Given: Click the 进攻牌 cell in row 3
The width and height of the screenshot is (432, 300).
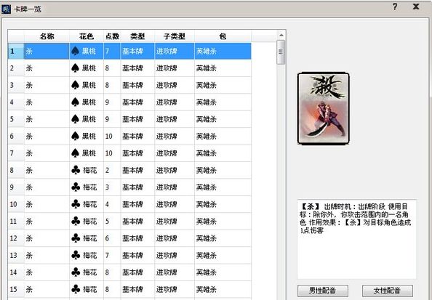Looking at the screenshot, I should (175, 85).
